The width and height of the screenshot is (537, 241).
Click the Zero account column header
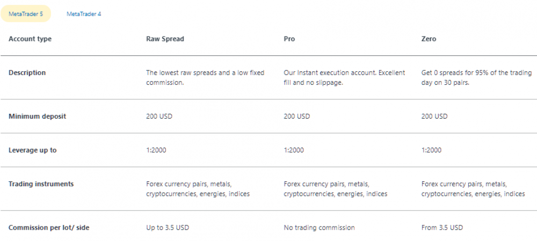point(429,39)
